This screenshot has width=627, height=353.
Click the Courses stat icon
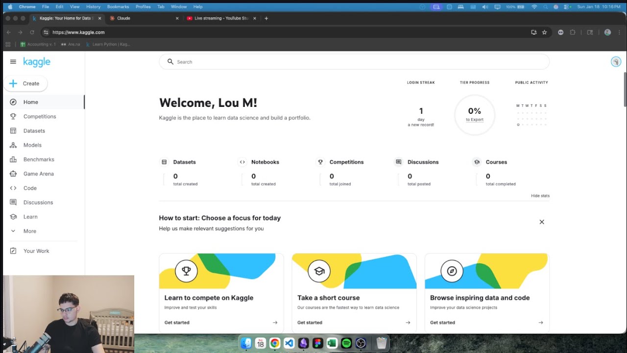click(x=477, y=162)
